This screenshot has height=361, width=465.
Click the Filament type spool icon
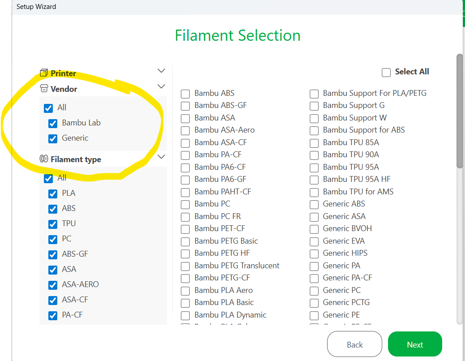[x=44, y=159]
